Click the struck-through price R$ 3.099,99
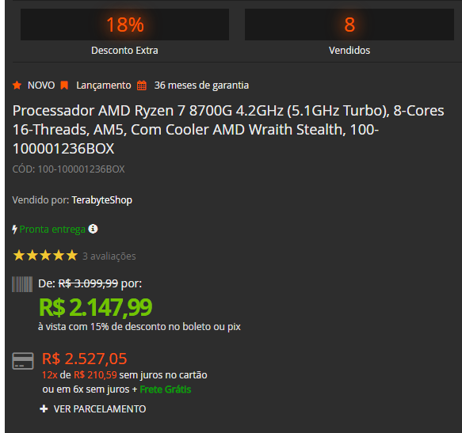The image size is (462, 433). click(x=88, y=283)
